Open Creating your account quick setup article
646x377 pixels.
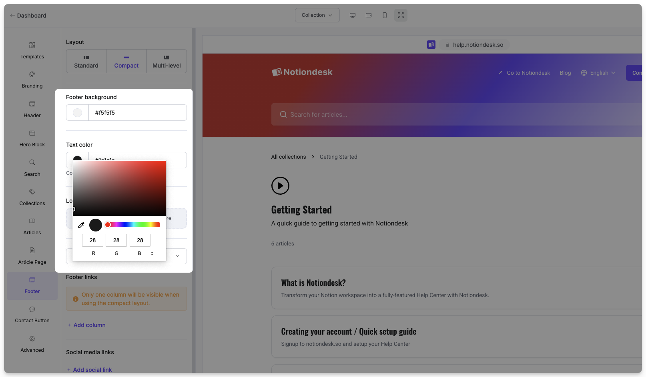tap(457, 337)
